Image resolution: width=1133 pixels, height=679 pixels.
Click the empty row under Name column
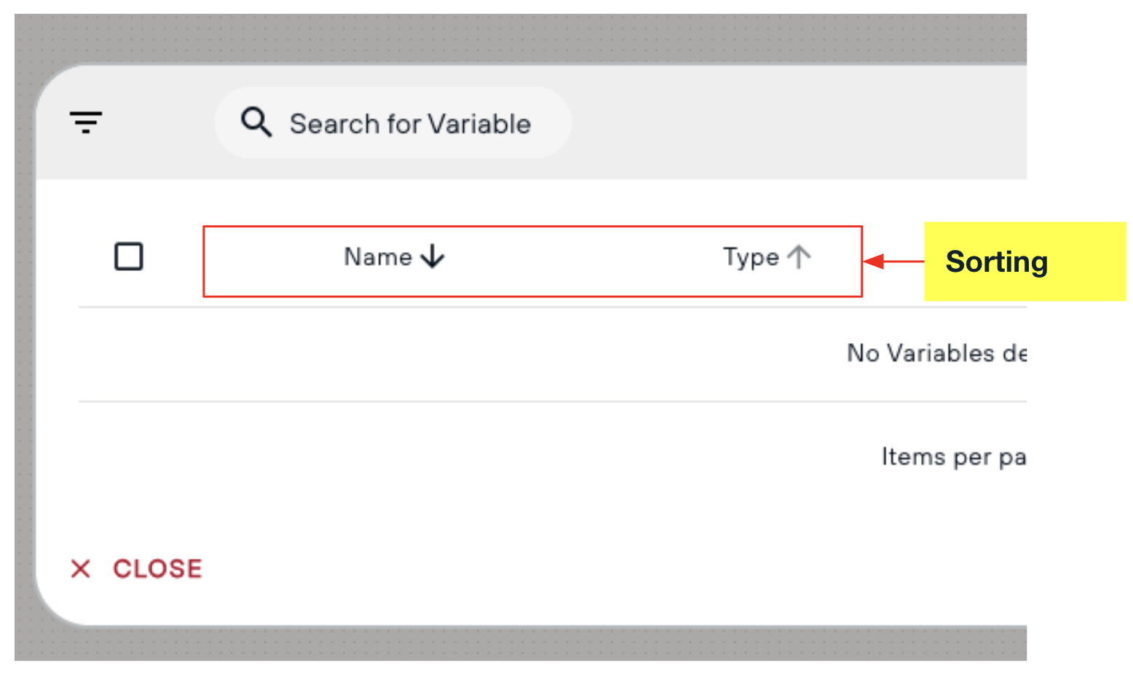393,354
